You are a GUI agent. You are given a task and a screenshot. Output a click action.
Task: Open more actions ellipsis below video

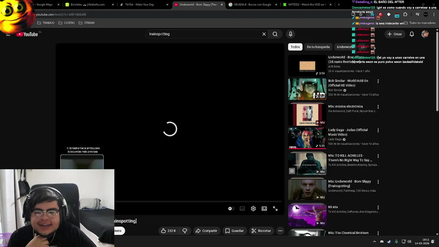[280, 231]
